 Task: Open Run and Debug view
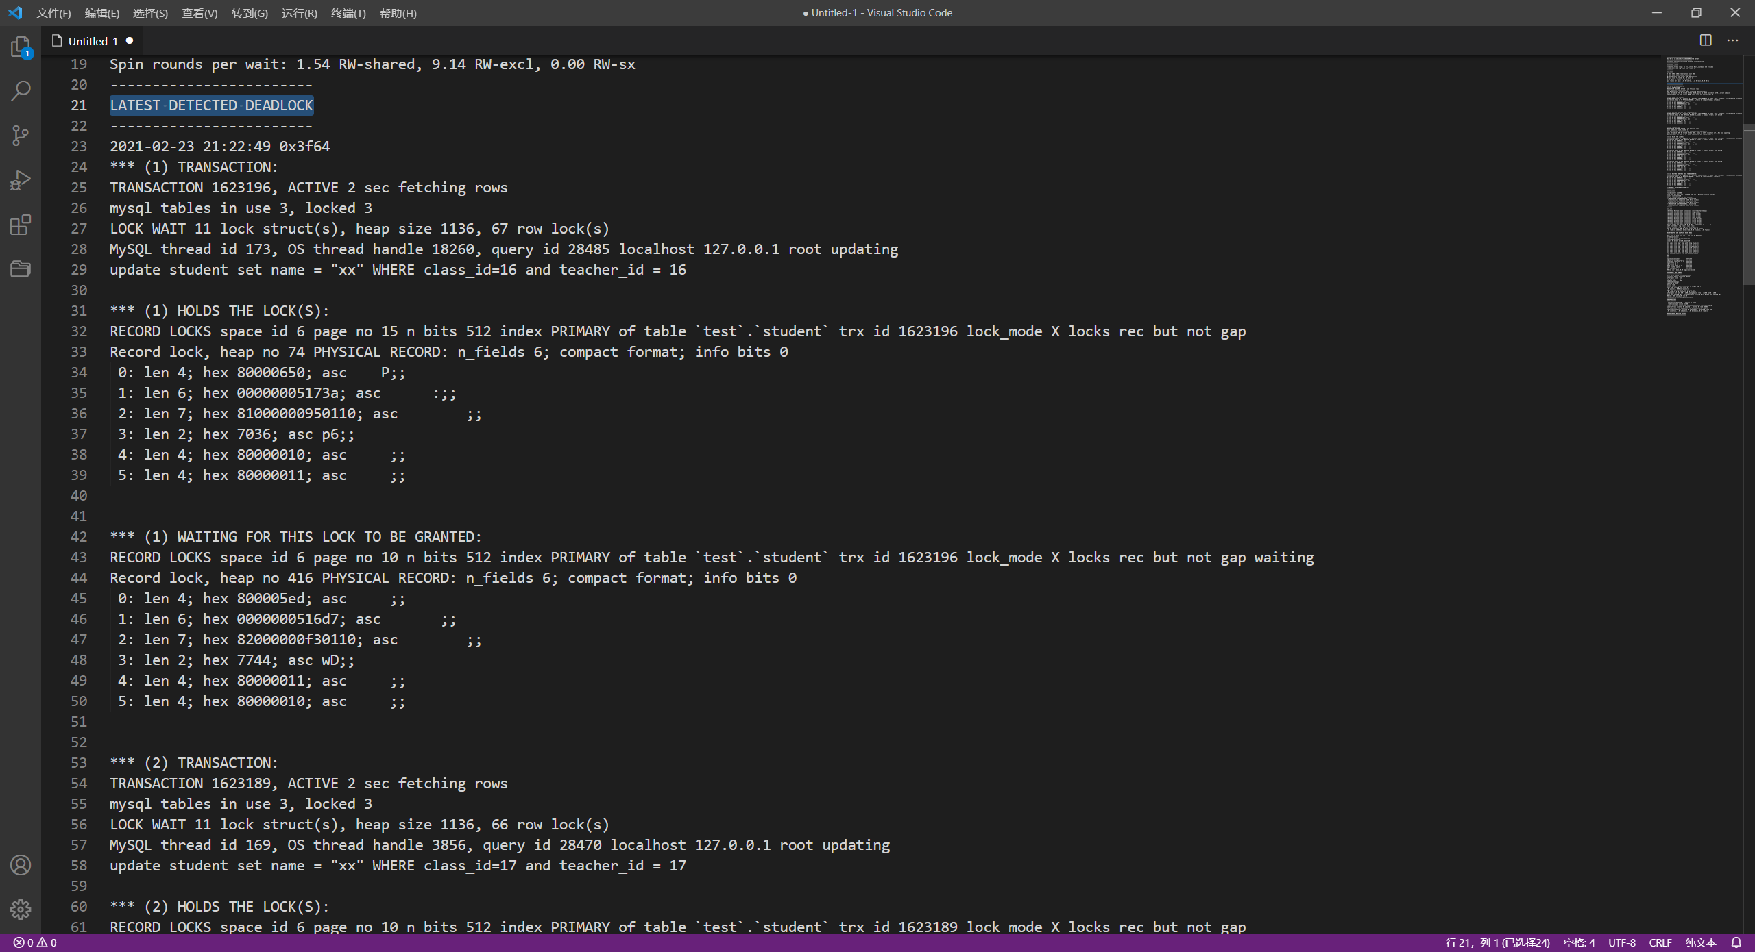tap(21, 180)
